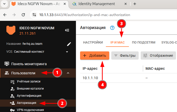This screenshot has width=177, height=112.
Task: Switch to the Настройки tab
Action: pyautogui.click(x=93, y=43)
